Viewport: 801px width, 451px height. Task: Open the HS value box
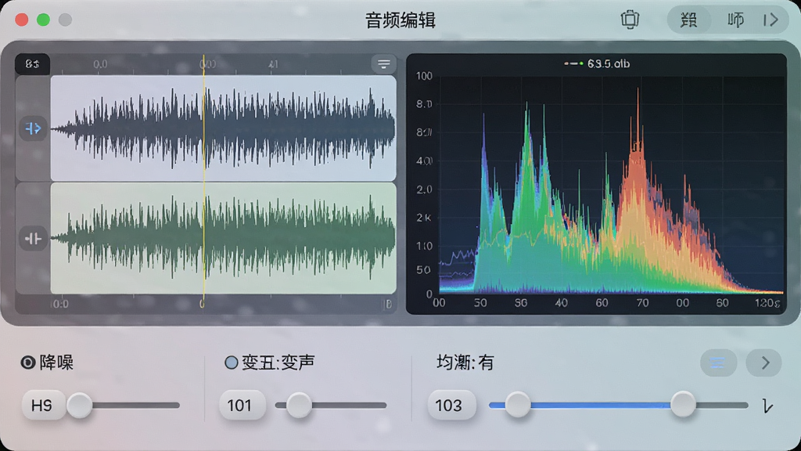42,406
